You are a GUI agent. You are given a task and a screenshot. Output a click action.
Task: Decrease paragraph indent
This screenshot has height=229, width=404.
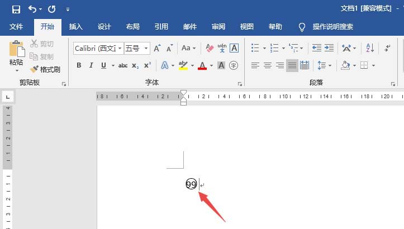(317, 48)
